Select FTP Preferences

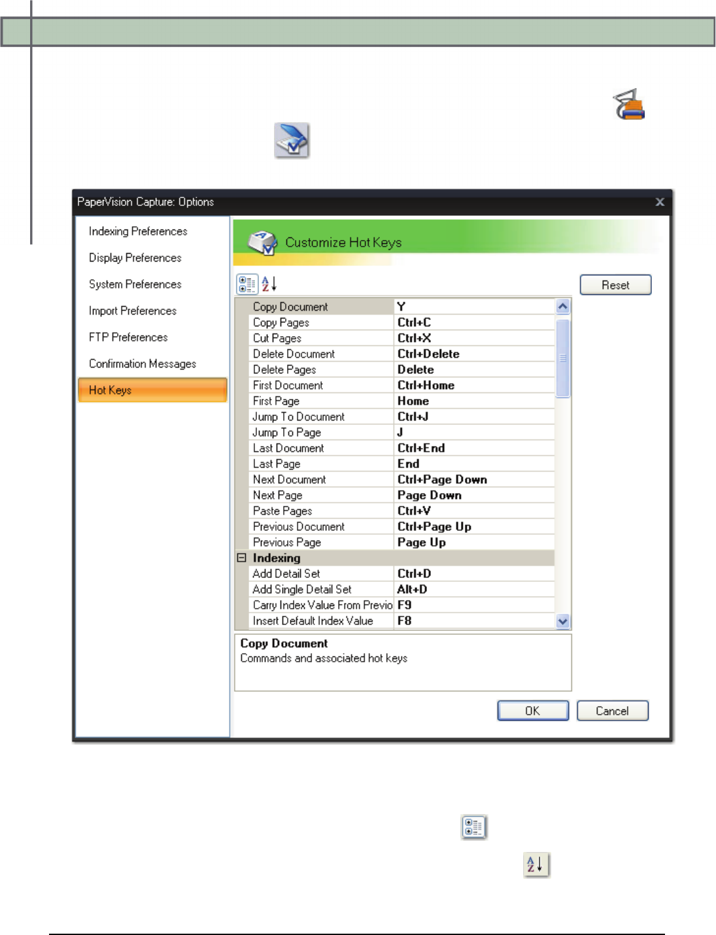[x=128, y=337]
